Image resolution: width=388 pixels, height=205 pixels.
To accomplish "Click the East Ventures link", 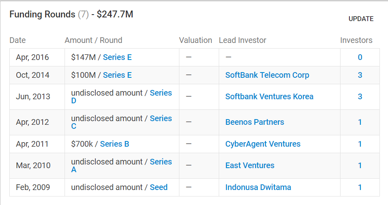I will tap(250, 166).
